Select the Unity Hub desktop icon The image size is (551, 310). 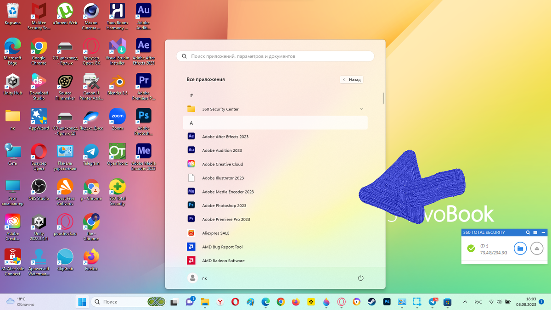coord(12,84)
